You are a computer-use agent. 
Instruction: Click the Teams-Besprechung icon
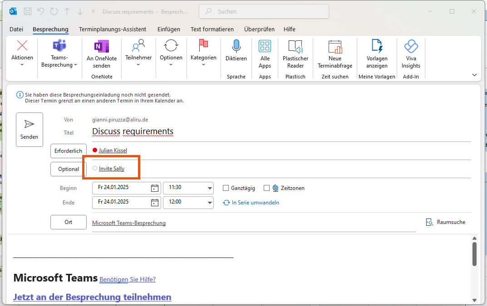[x=59, y=46]
